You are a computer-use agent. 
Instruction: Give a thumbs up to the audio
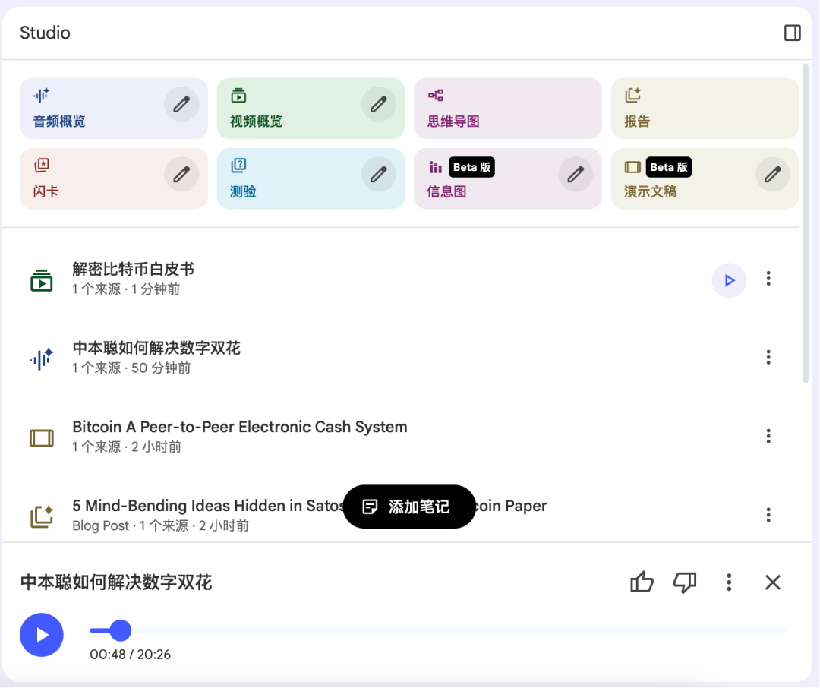[x=642, y=582]
